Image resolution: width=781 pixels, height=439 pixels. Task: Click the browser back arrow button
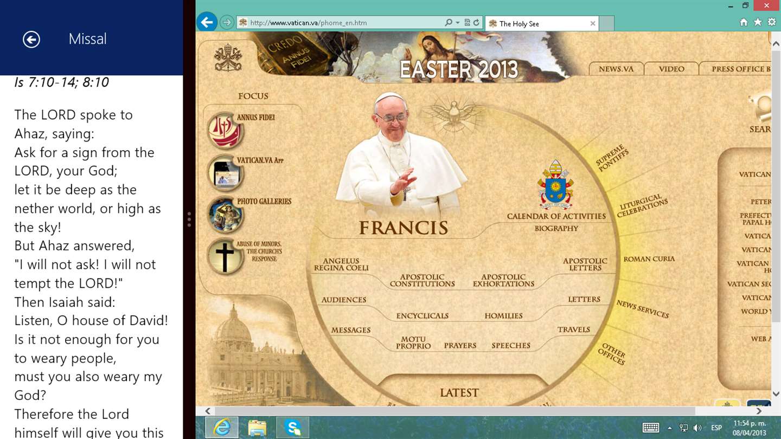[x=207, y=22]
